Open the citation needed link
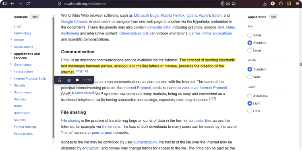This screenshot has height=151, width=302. click(83, 93)
